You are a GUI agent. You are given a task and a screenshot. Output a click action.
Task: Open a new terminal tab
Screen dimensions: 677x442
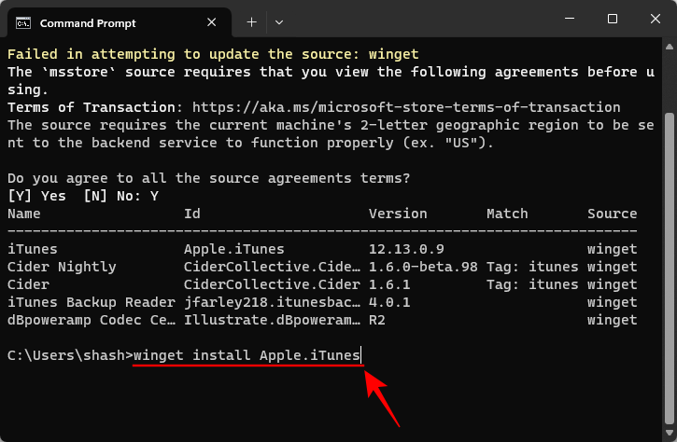pyautogui.click(x=251, y=21)
